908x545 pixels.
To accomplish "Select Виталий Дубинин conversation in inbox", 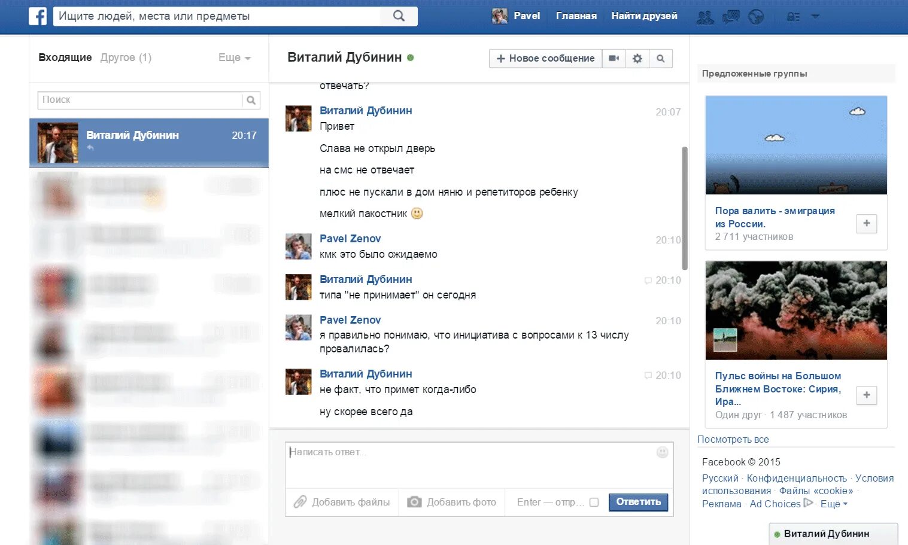I will click(149, 143).
